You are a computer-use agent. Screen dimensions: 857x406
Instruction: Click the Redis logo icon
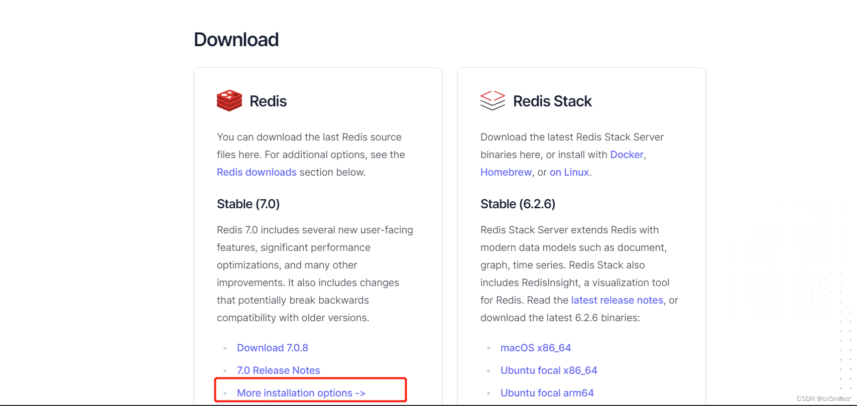pyautogui.click(x=229, y=100)
